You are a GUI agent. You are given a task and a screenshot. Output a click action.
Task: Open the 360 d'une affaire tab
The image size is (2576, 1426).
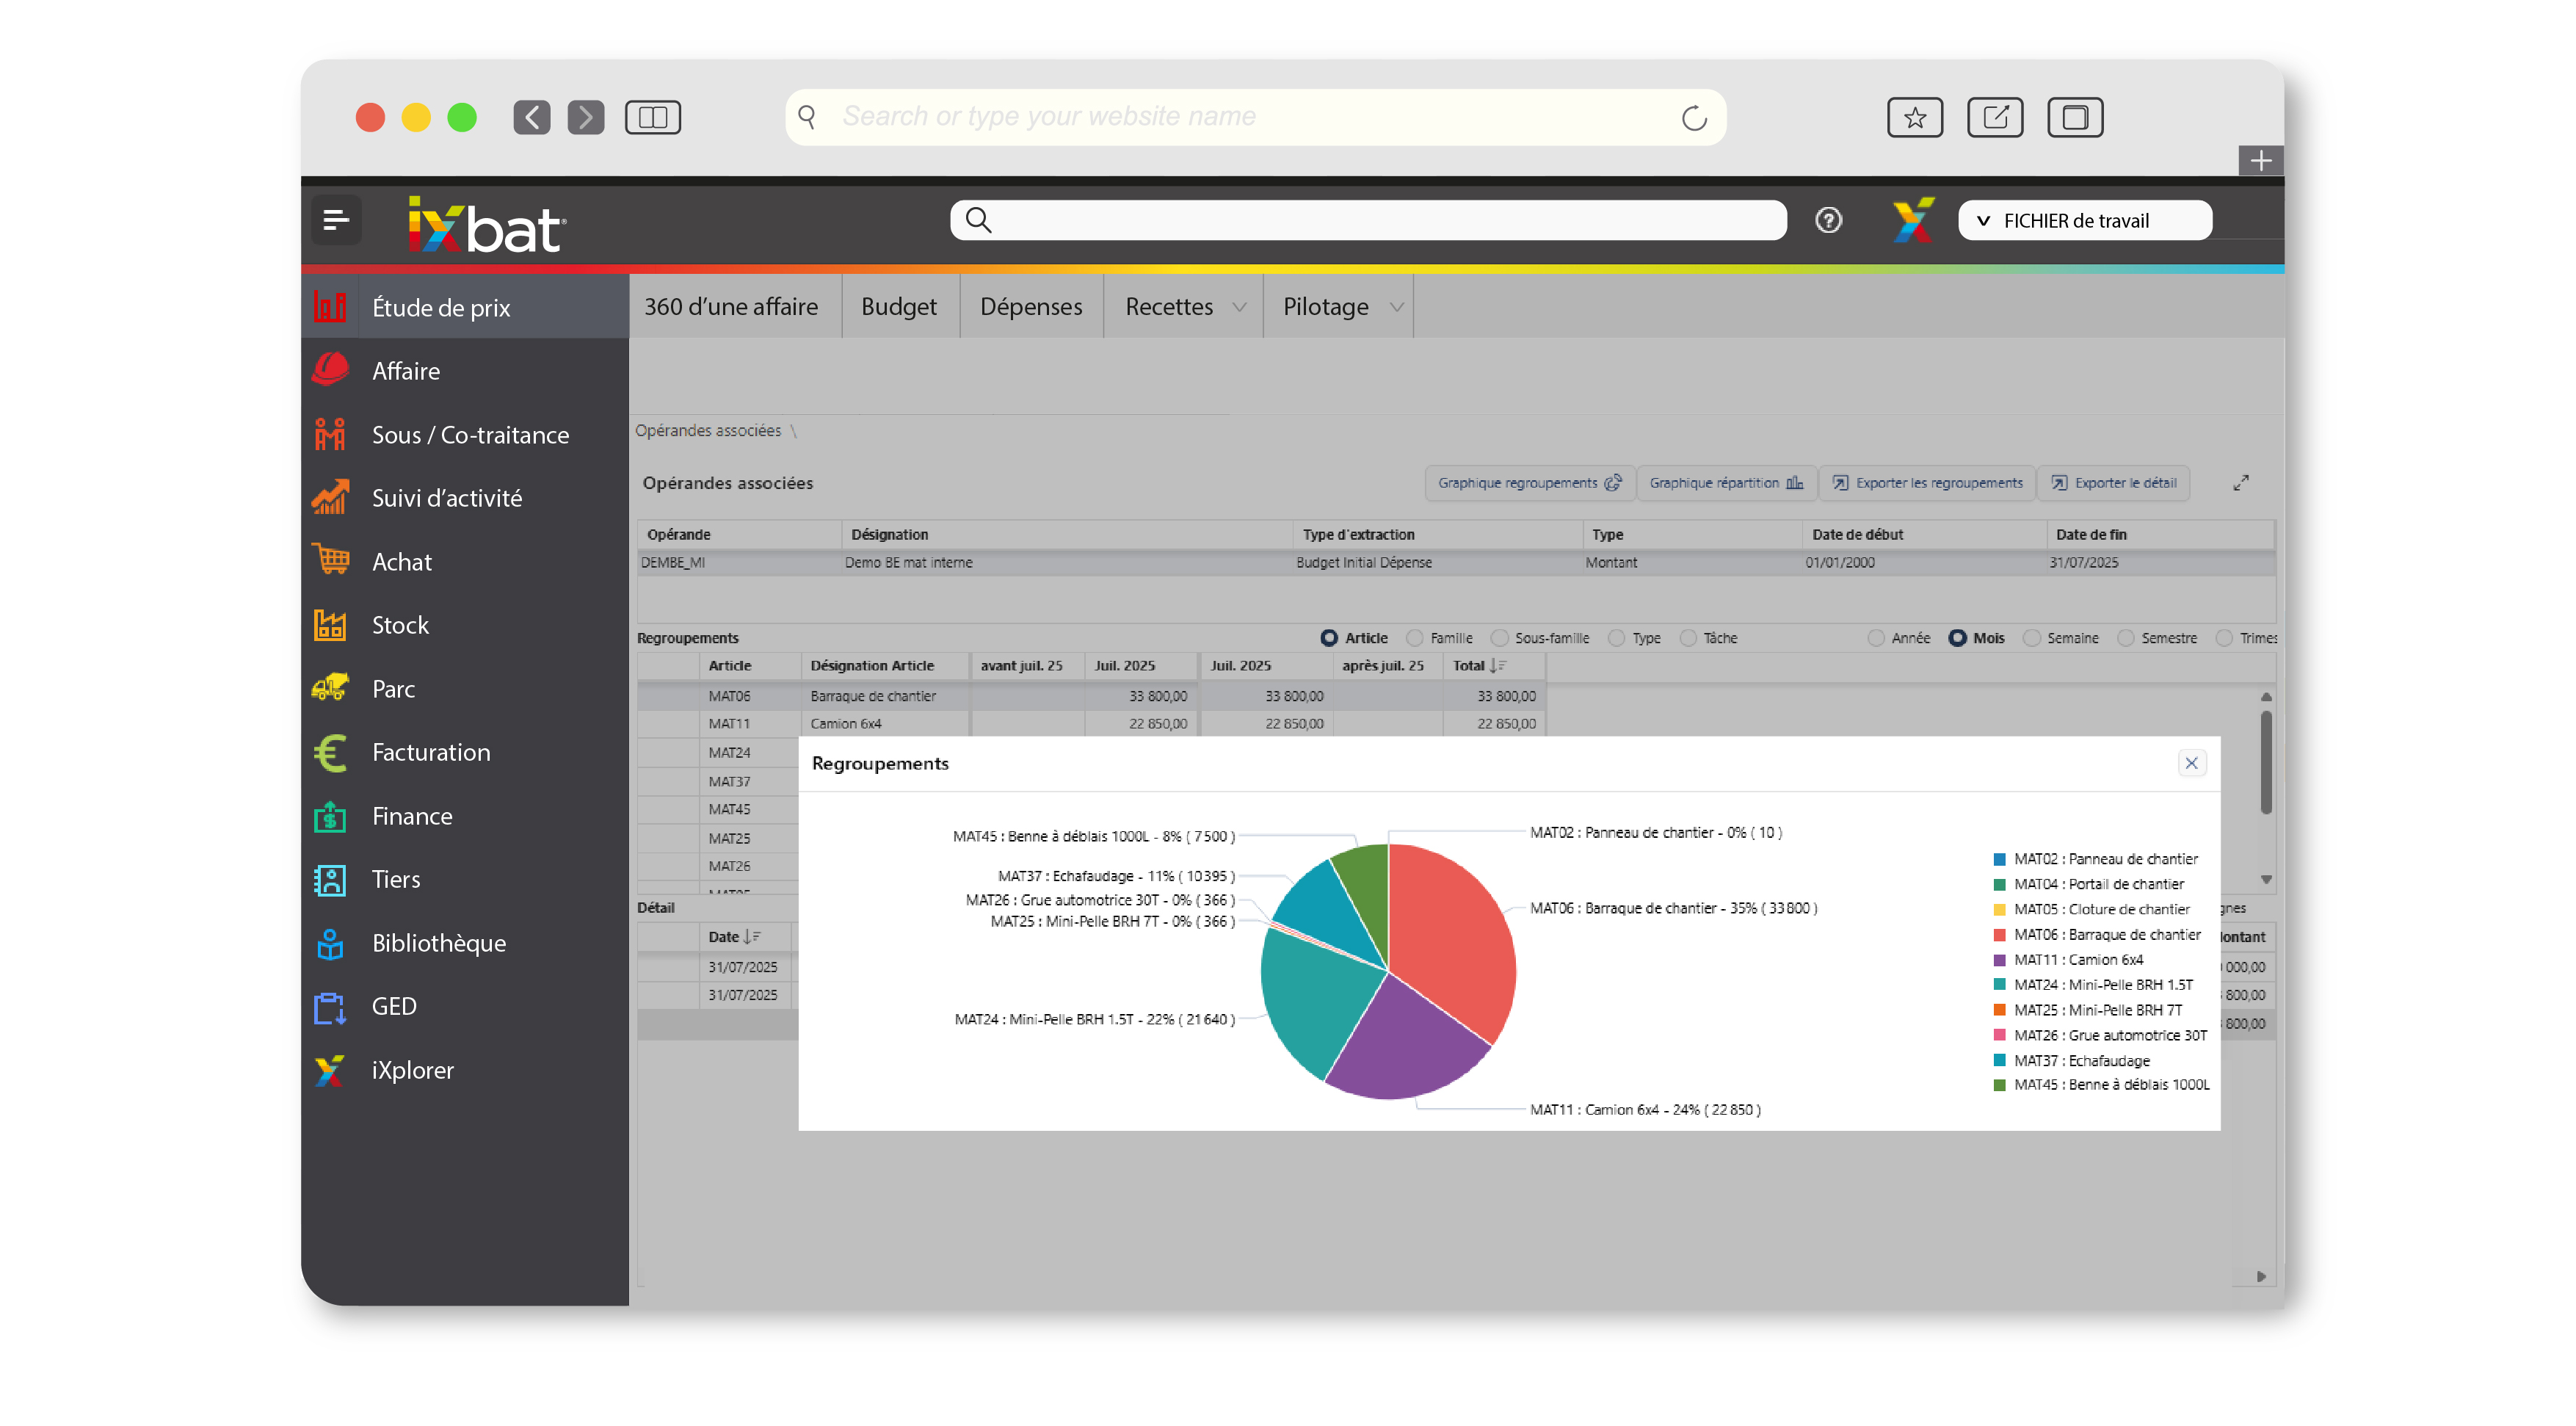[x=731, y=307]
